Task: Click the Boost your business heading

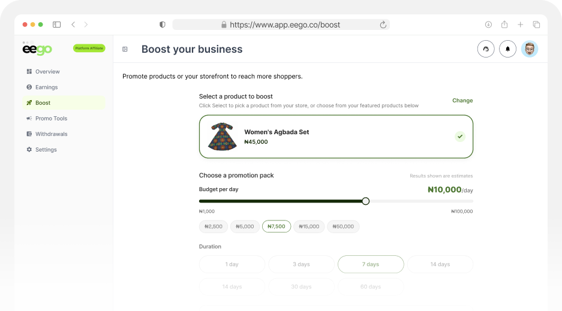Action: tap(192, 49)
